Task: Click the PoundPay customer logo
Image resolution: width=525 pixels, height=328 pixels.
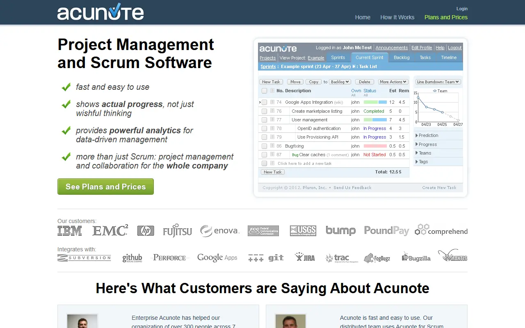Action: [x=386, y=231]
